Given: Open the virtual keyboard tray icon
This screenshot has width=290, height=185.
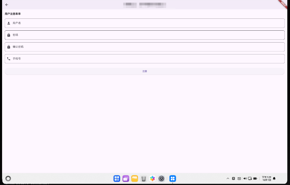Looking at the screenshot, I should 239,178.
